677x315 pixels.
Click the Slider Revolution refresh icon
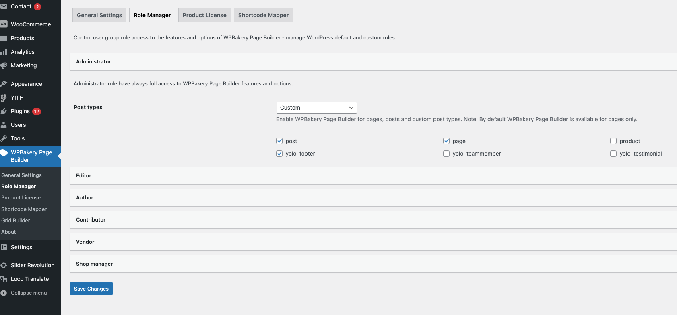pos(4,265)
